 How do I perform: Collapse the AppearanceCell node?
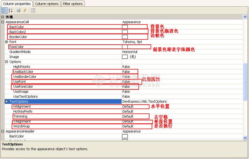coord(3,22)
